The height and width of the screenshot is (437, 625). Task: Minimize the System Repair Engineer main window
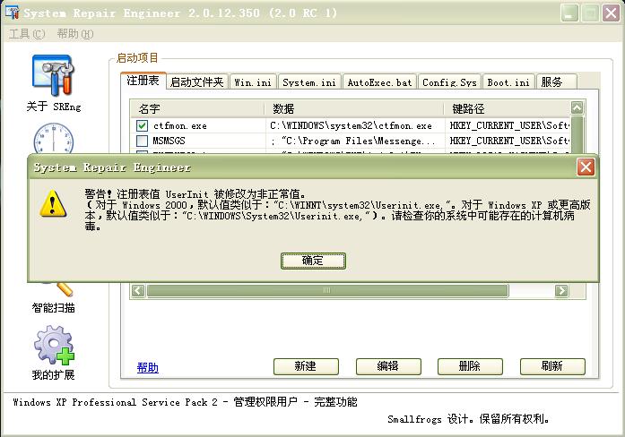569,13
